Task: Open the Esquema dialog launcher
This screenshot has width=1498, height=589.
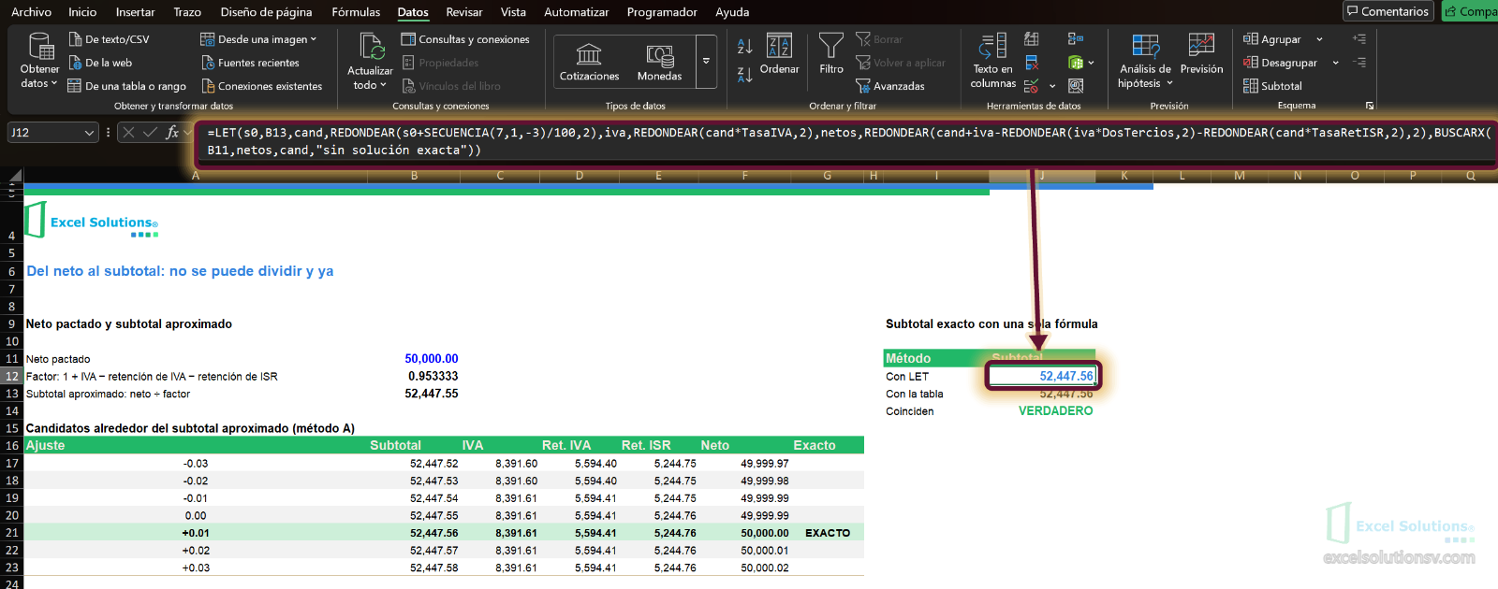Action: point(1370,106)
